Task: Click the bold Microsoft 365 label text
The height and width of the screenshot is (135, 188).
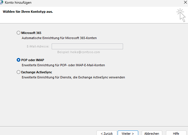Action: click(x=31, y=33)
